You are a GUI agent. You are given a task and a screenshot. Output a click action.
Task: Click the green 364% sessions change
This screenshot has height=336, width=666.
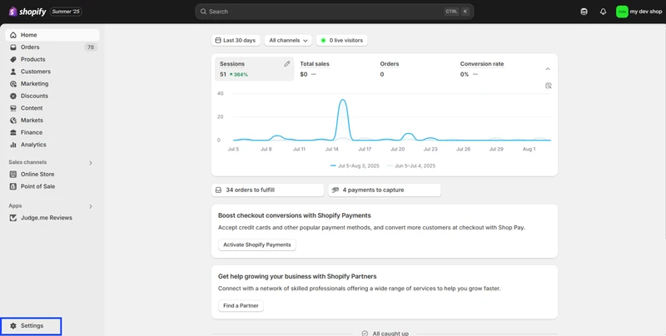point(239,75)
